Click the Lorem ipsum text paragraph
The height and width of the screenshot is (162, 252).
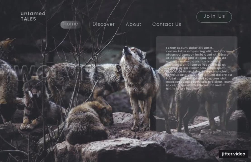199,68
